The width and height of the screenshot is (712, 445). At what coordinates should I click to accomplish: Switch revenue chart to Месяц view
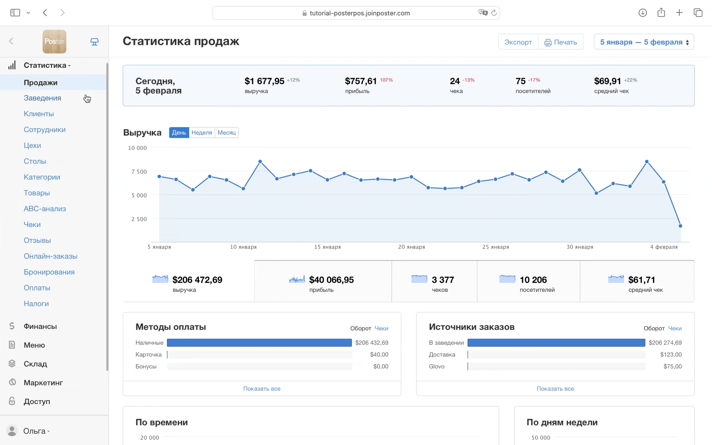226,133
